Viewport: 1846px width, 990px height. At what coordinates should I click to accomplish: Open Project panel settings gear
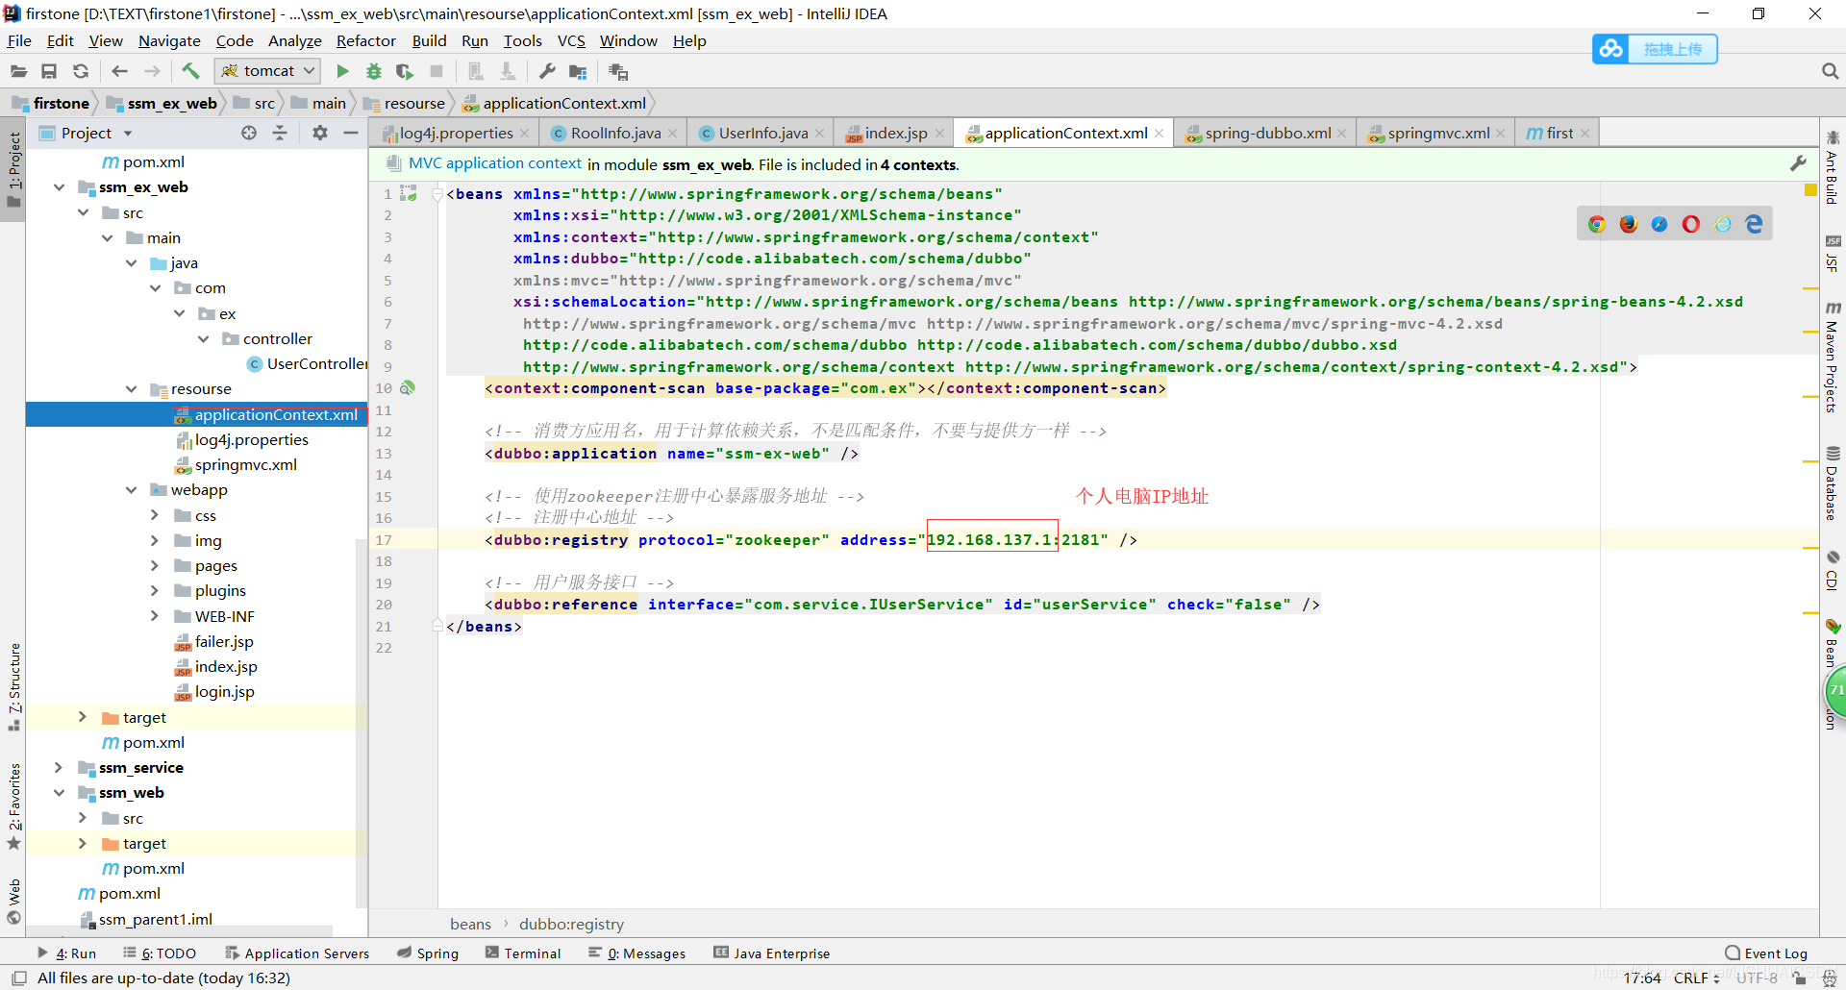click(320, 133)
